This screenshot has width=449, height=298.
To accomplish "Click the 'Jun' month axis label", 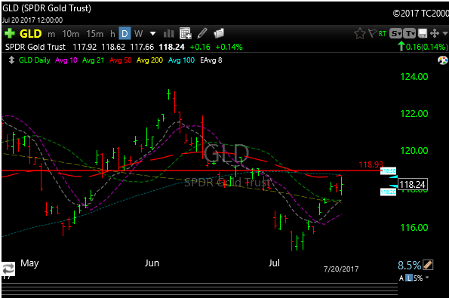I will point(152,263).
